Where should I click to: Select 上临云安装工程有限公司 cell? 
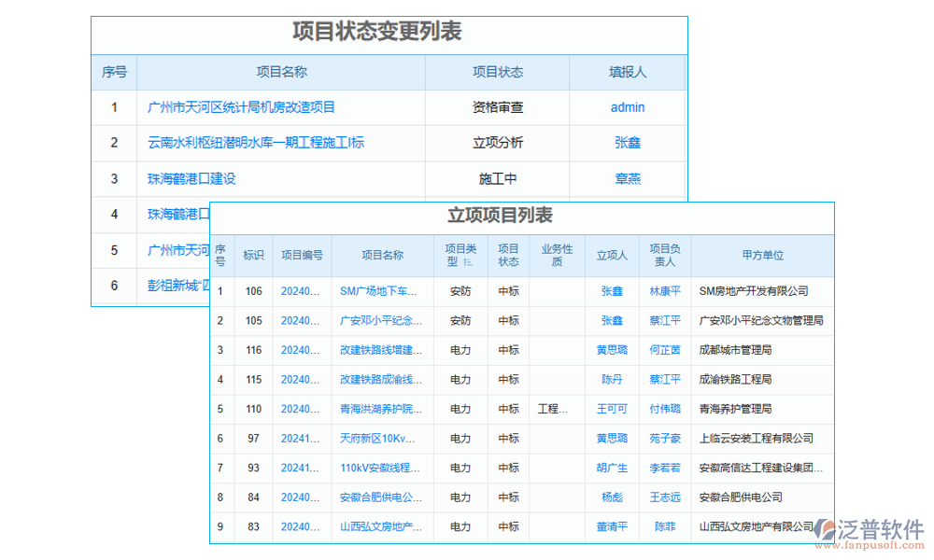(756, 438)
